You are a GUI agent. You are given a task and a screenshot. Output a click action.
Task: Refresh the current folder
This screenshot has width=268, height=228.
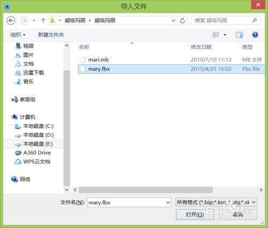point(182,21)
